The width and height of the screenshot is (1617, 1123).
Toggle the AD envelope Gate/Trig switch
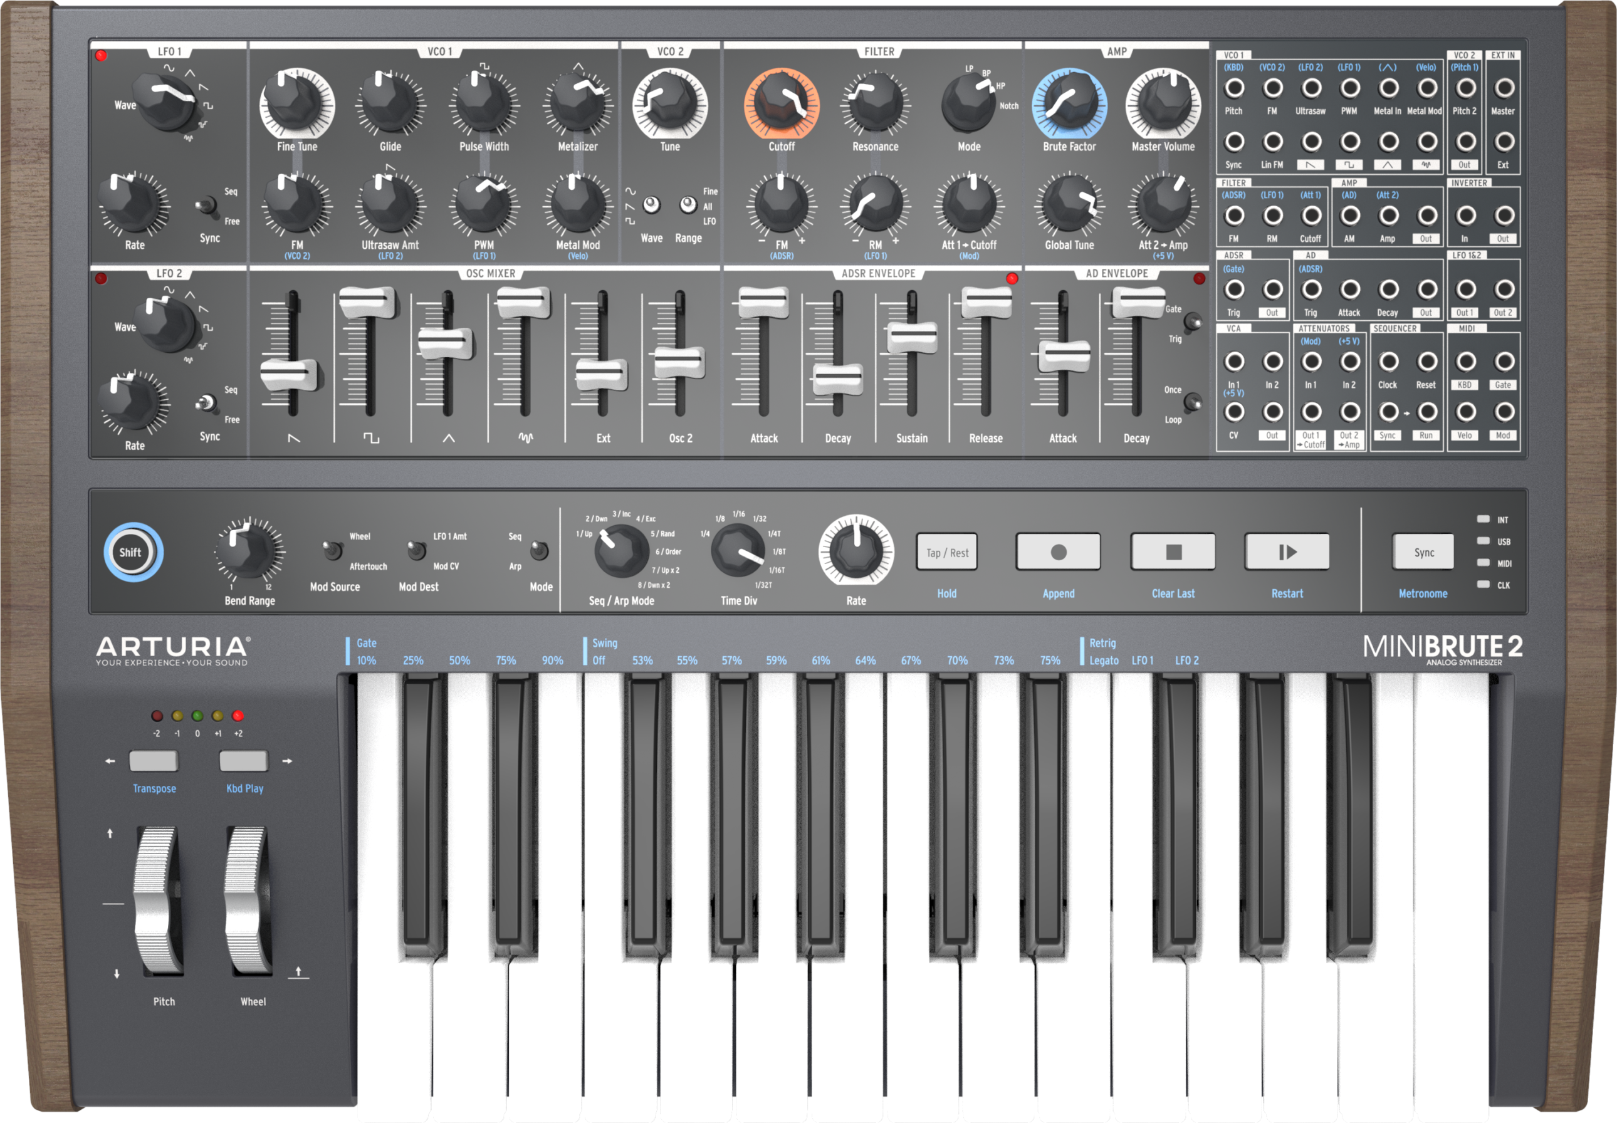(1193, 322)
